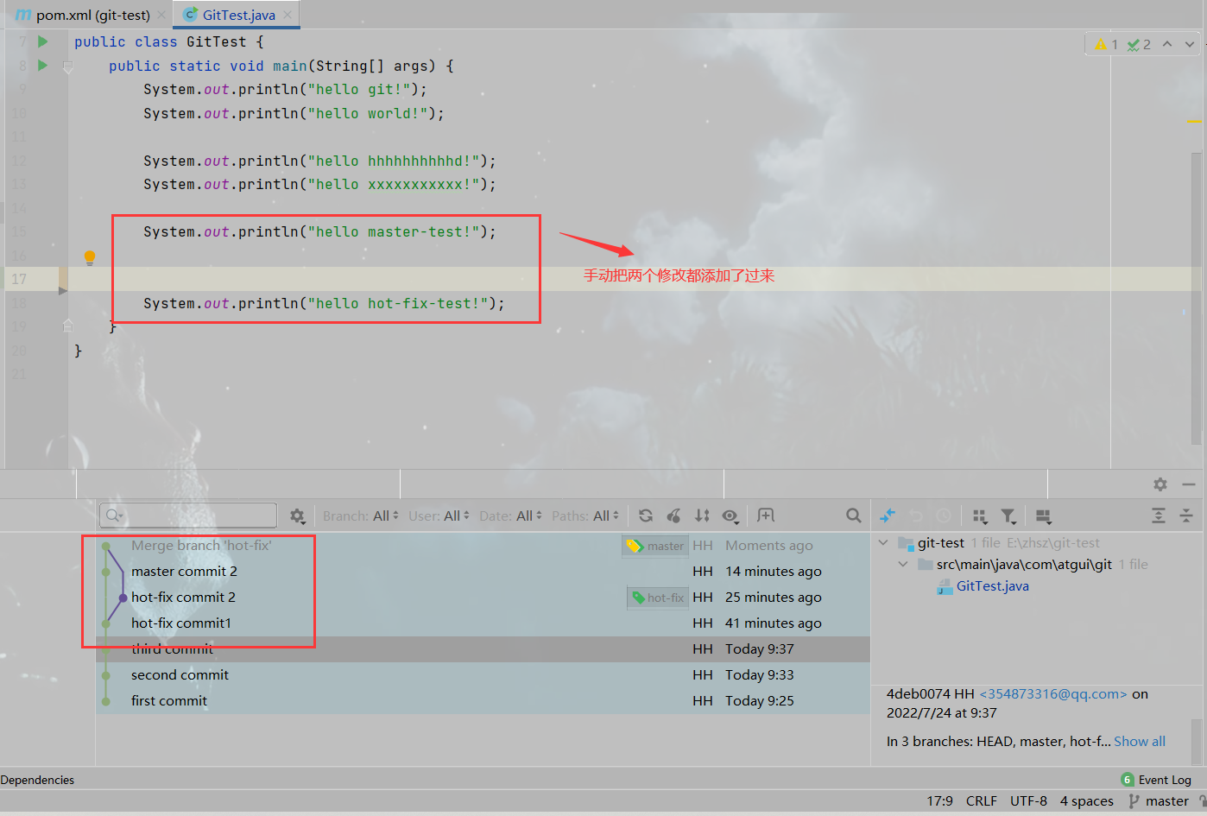
Task: Open the yellow light bulb quick-fix
Action: tap(89, 257)
